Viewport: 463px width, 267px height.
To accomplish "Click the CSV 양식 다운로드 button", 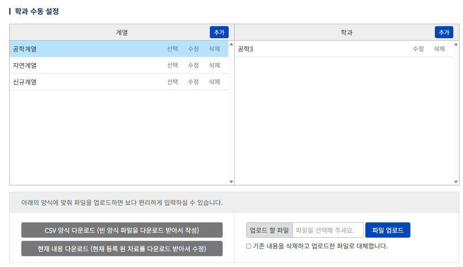I will pos(122,230).
